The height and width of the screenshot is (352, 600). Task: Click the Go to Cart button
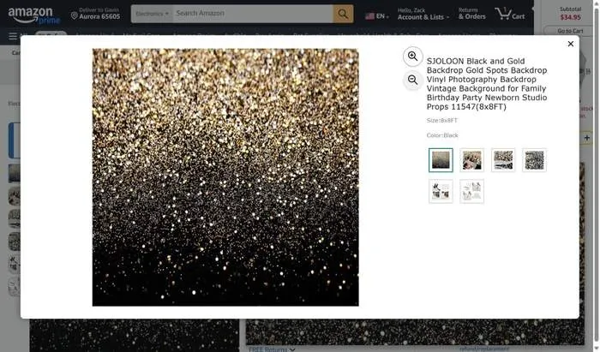point(570,31)
